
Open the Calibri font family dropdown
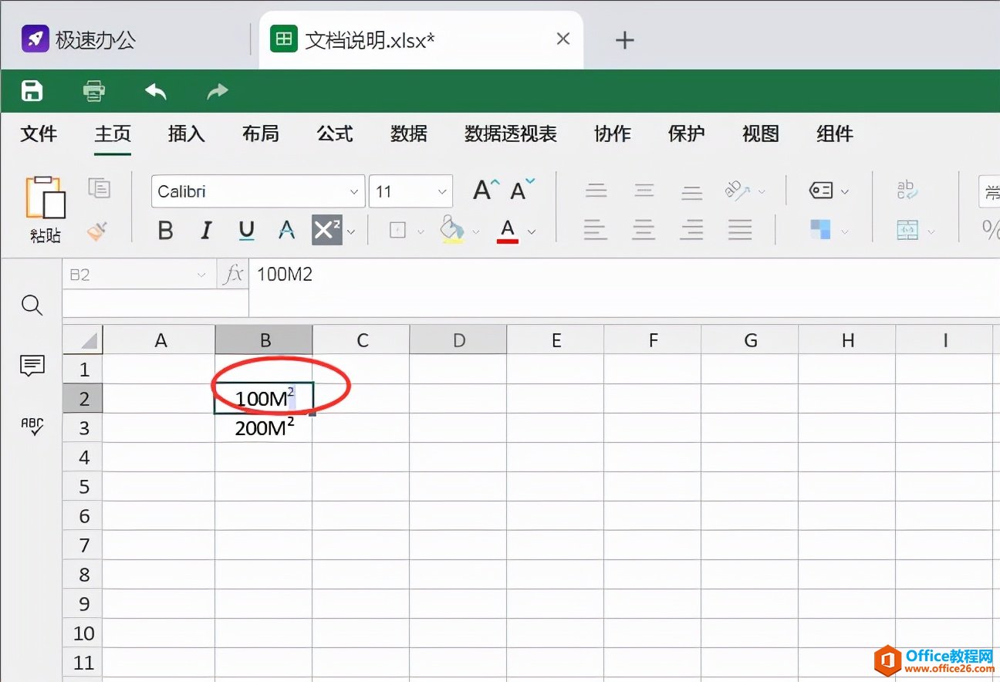(258, 191)
